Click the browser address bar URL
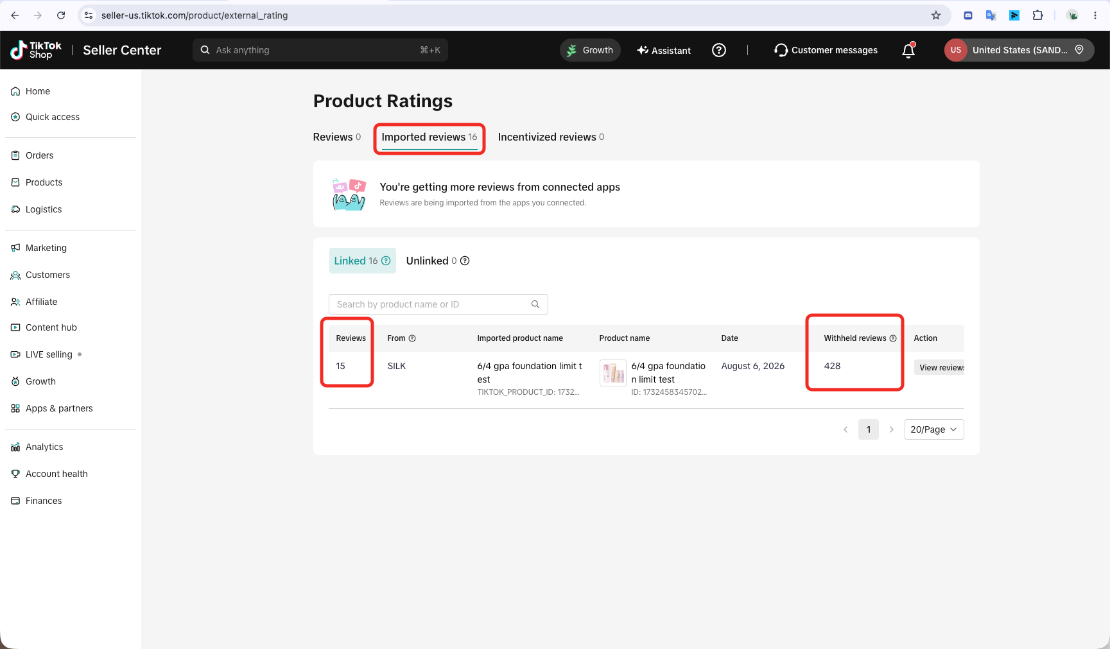This screenshot has height=649, width=1110. click(x=195, y=15)
